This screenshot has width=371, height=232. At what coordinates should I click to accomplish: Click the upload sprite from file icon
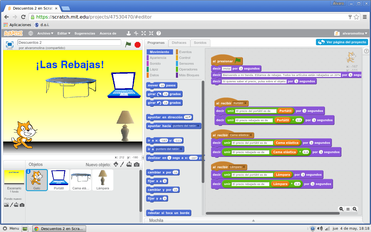coord(129,164)
